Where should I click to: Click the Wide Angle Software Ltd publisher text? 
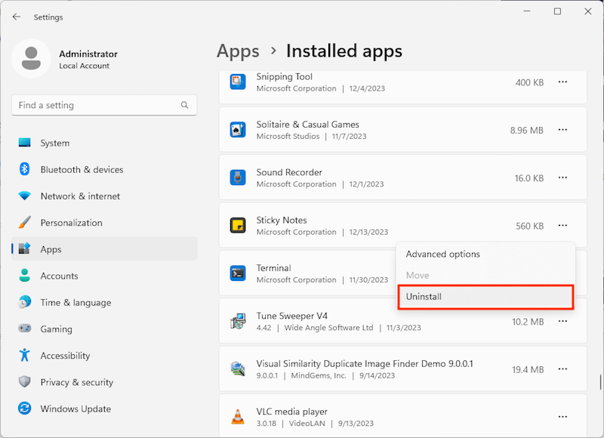(x=328, y=328)
